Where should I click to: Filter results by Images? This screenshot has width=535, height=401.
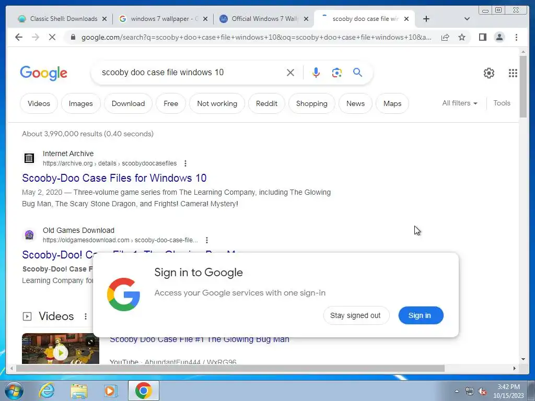tap(81, 103)
